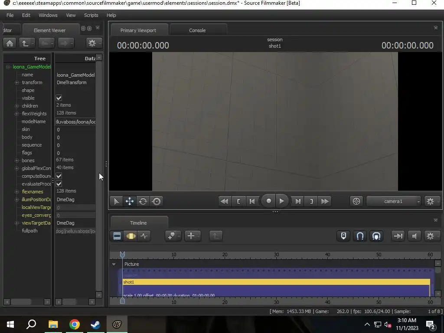Toggle the visible checkbox
Image resolution: width=444 pixels, height=333 pixels.
tap(59, 98)
